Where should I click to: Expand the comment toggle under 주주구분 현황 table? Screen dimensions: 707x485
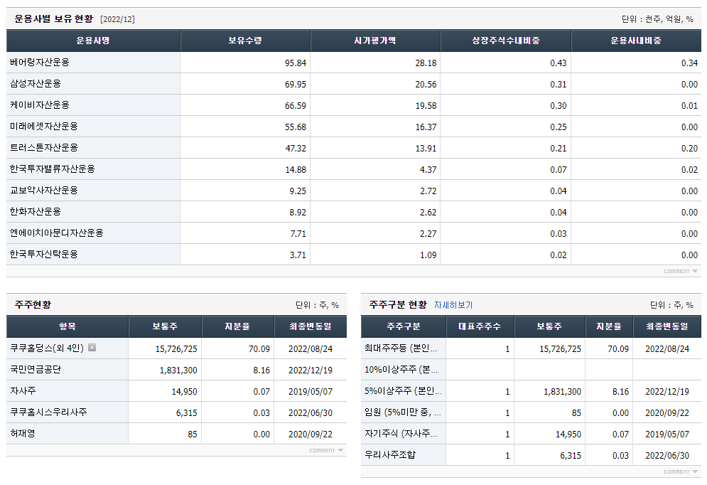point(681,471)
